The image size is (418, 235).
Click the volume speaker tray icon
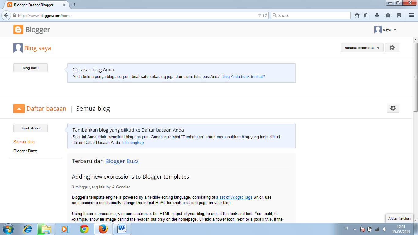click(x=385, y=229)
